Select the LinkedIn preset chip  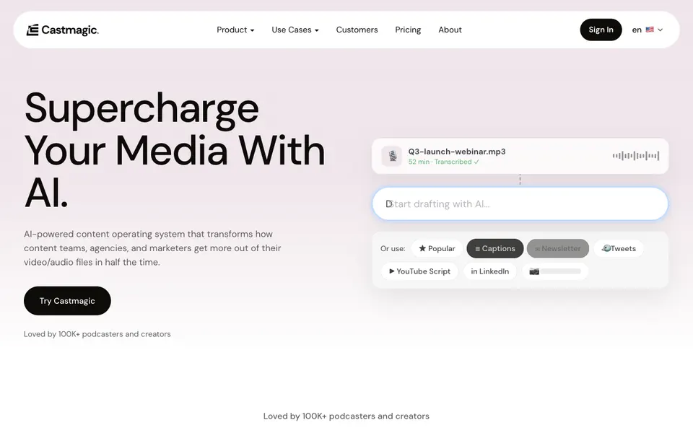[489, 271]
